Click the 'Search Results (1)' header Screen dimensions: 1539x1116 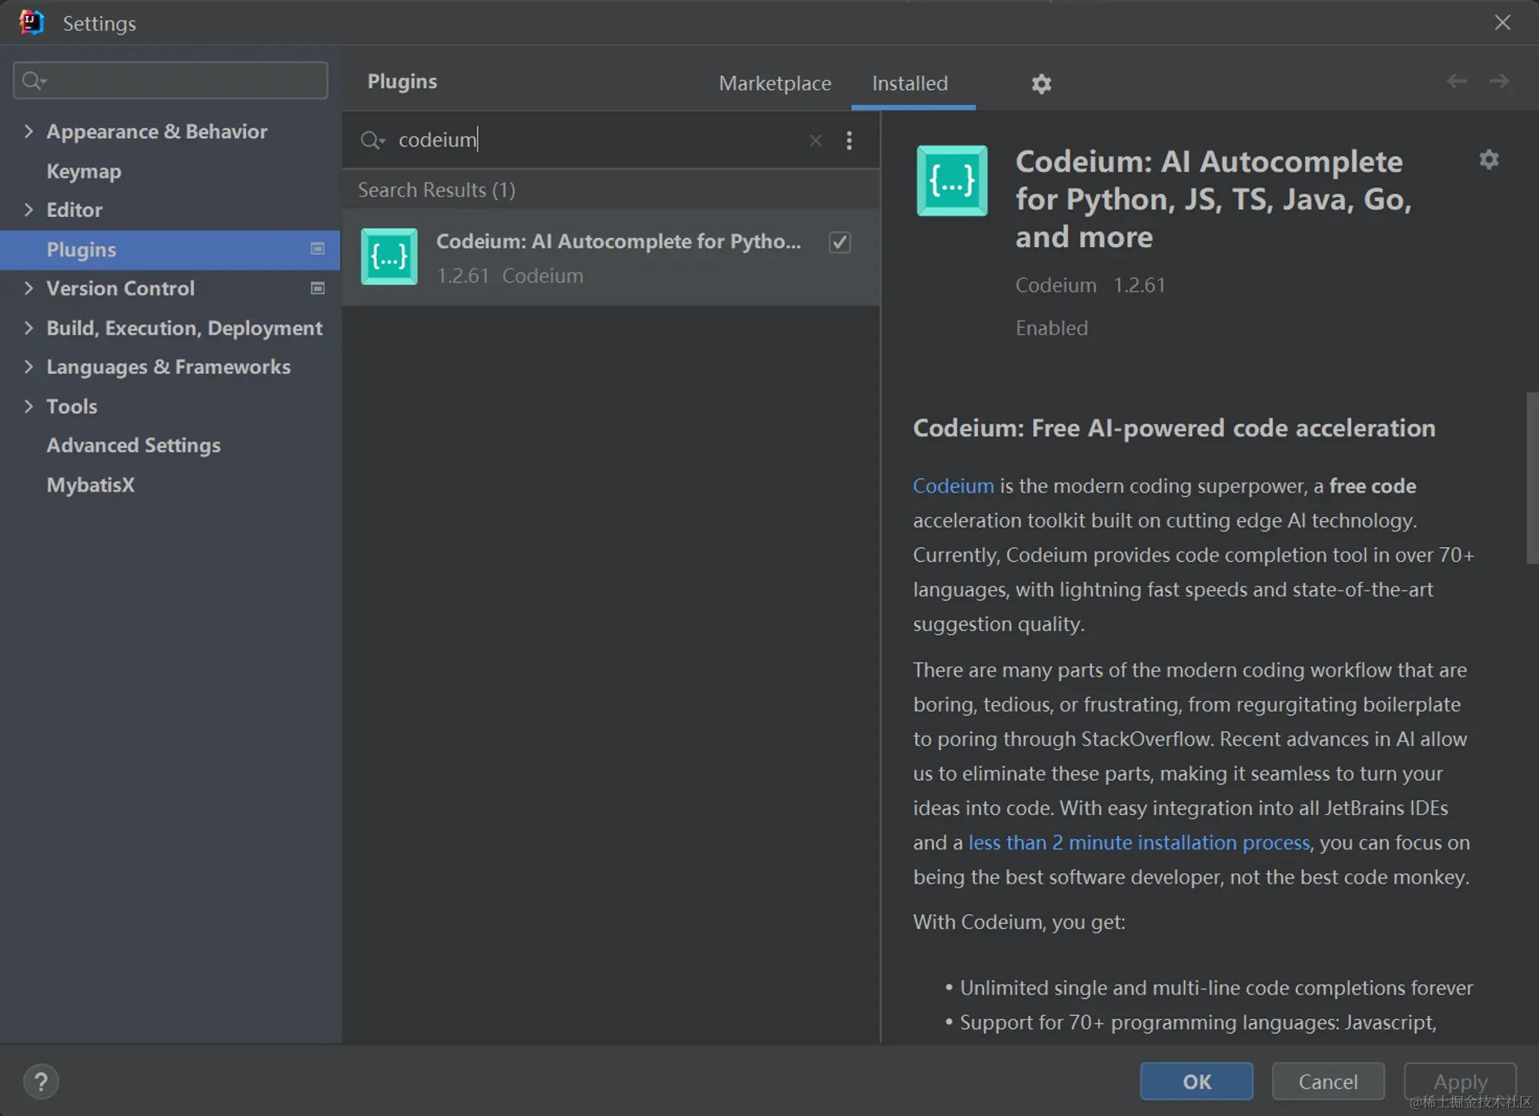[x=436, y=190]
